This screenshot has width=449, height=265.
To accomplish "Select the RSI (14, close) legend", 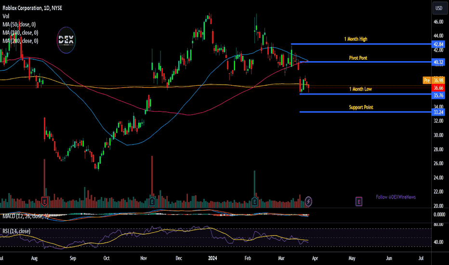I will 16,231.
